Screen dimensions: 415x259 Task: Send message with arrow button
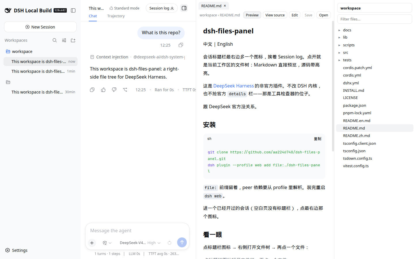182,242
